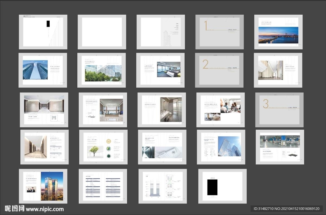
Task: Open the night-lit tower spread
Action: [43, 186]
